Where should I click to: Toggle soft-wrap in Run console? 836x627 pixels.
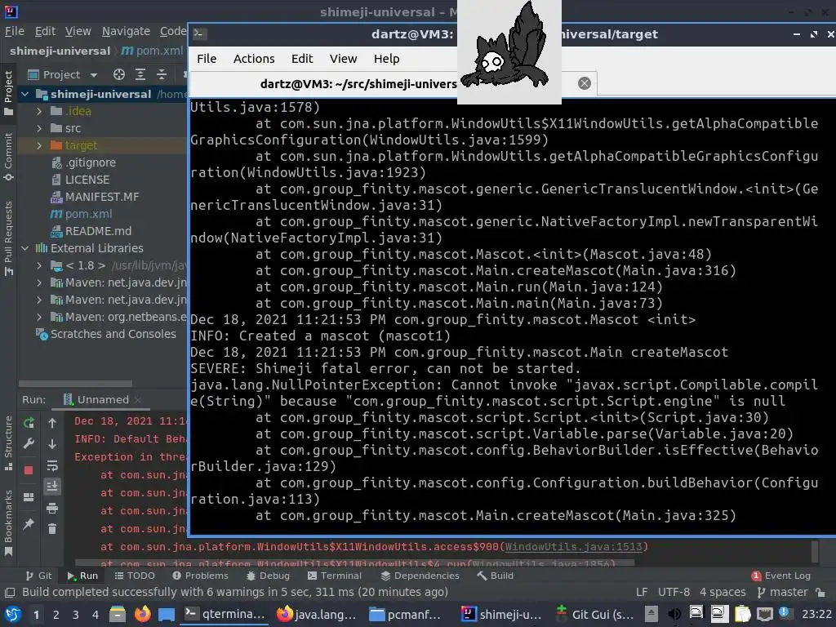click(x=52, y=465)
